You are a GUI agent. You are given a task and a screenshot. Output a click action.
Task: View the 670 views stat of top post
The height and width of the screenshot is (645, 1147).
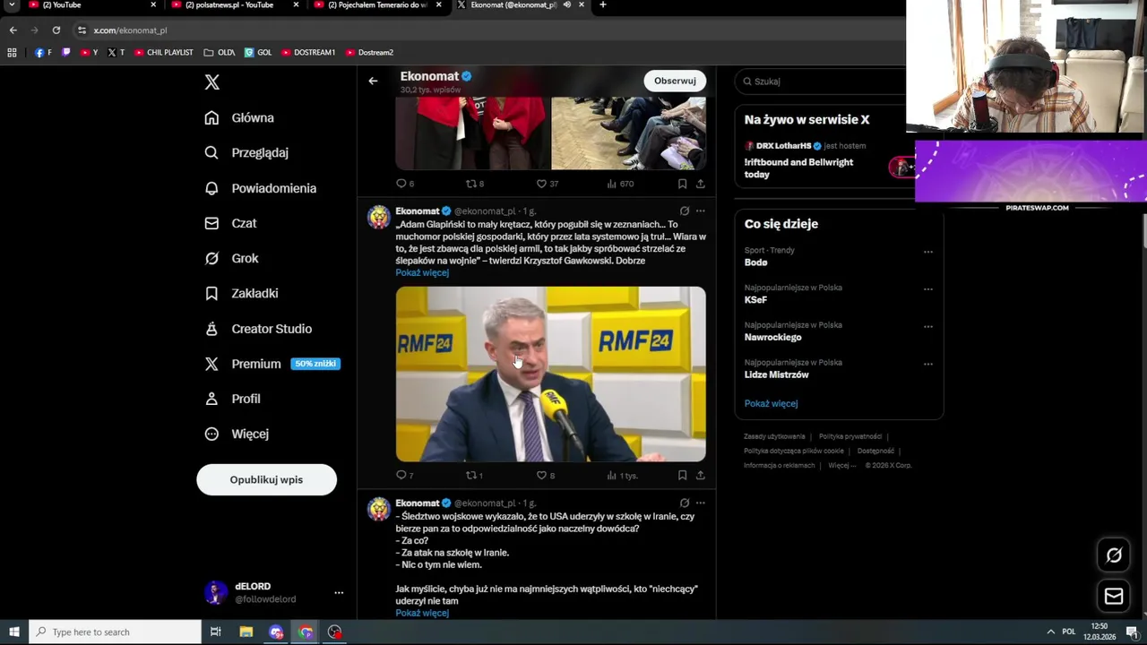[620, 184]
